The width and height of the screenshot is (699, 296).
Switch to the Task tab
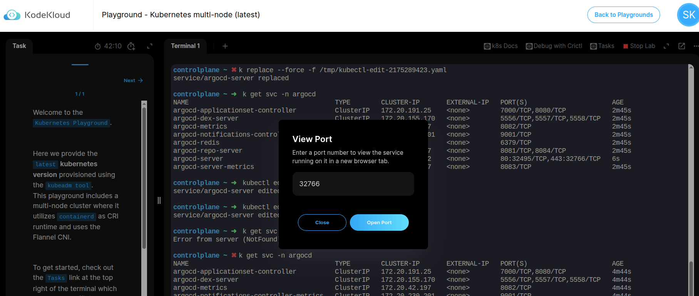(x=19, y=46)
